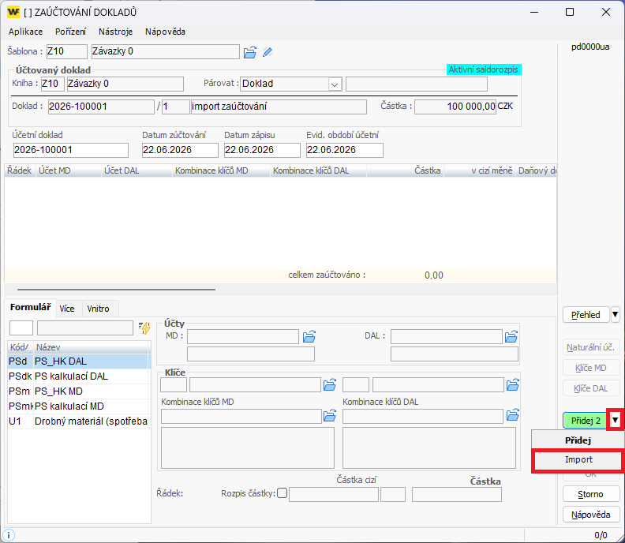Open the Nástroje menu
The image size is (625, 543).
click(115, 32)
